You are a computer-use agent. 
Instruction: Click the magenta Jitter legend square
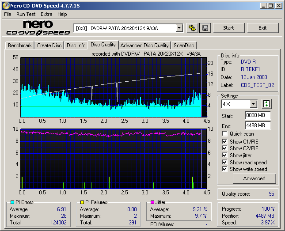152,202
